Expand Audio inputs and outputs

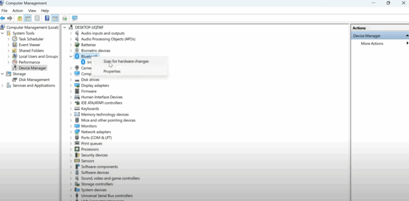(x=71, y=33)
